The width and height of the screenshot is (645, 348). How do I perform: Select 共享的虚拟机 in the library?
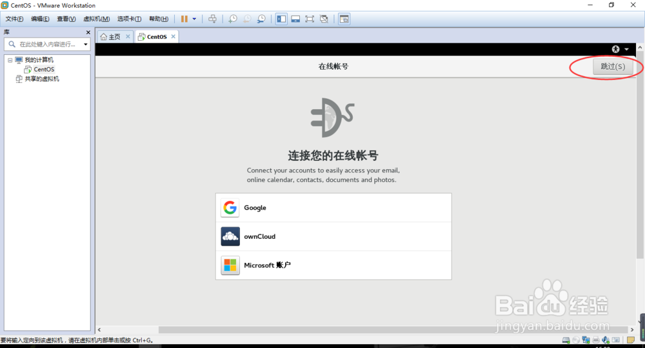(x=42, y=79)
